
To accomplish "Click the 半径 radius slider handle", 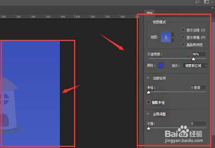I will [149, 92].
